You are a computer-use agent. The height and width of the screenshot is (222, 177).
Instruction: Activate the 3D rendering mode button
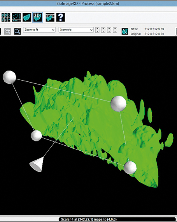tap(37, 17)
